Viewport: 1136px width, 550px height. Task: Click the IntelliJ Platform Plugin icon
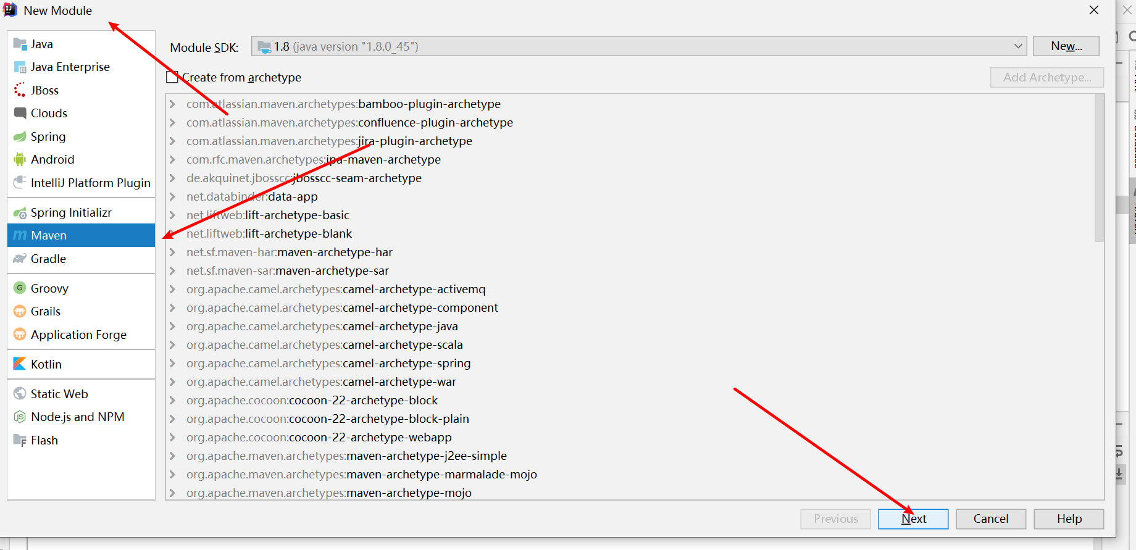pos(20,183)
